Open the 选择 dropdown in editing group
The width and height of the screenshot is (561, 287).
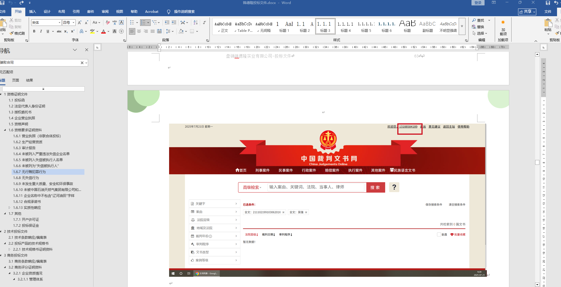tap(480, 33)
